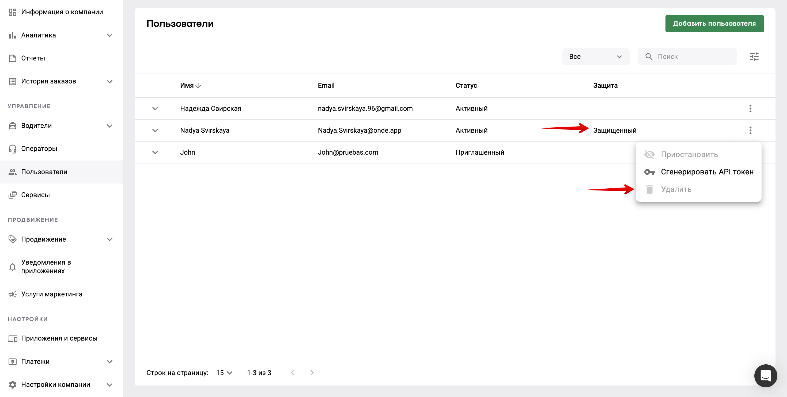787x397 pixels.
Task: Choose Приостановить from context menu
Action: pos(689,155)
